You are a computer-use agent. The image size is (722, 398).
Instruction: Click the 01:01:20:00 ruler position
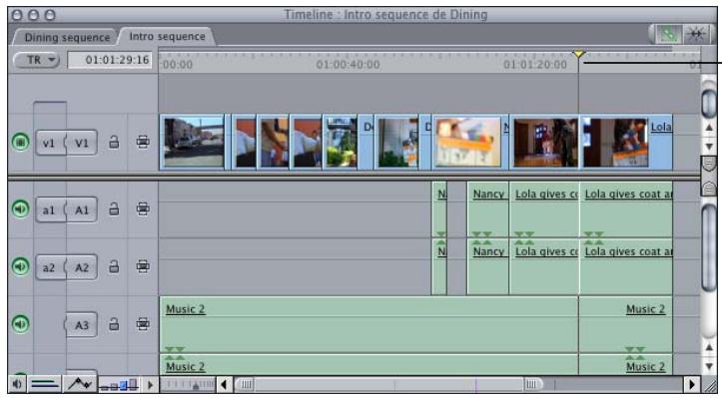[x=535, y=65]
